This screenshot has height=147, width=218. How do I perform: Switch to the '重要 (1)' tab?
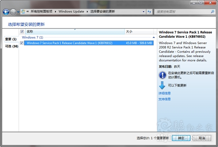pos(11,39)
